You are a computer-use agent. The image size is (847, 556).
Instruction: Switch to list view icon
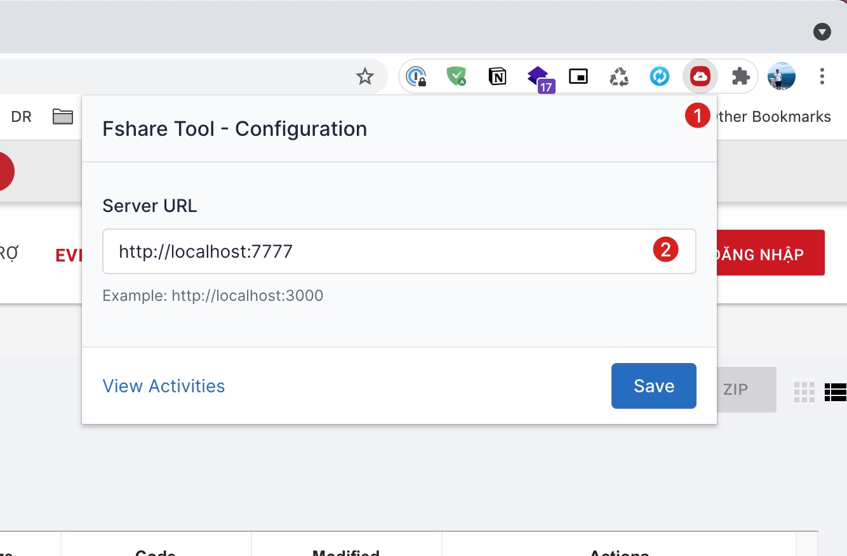point(836,392)
